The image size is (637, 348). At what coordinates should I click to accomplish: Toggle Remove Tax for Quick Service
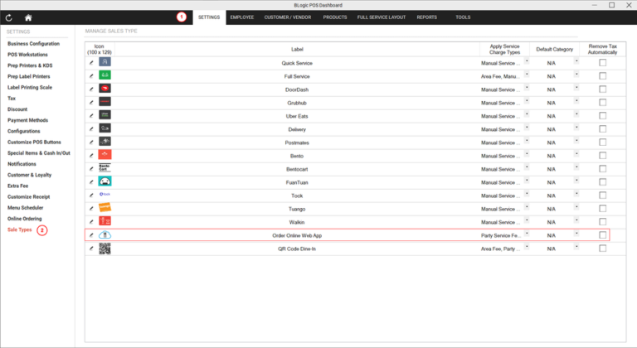(x=602, y=62)
